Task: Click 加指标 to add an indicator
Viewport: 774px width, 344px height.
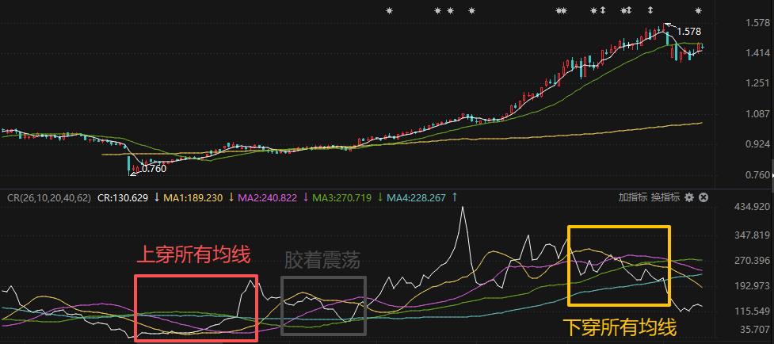Action: click(x=633, y=197)
